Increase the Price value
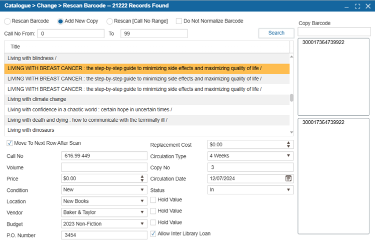Image resolution: width=375 pixels, height=242 pixels. [142, 176]
